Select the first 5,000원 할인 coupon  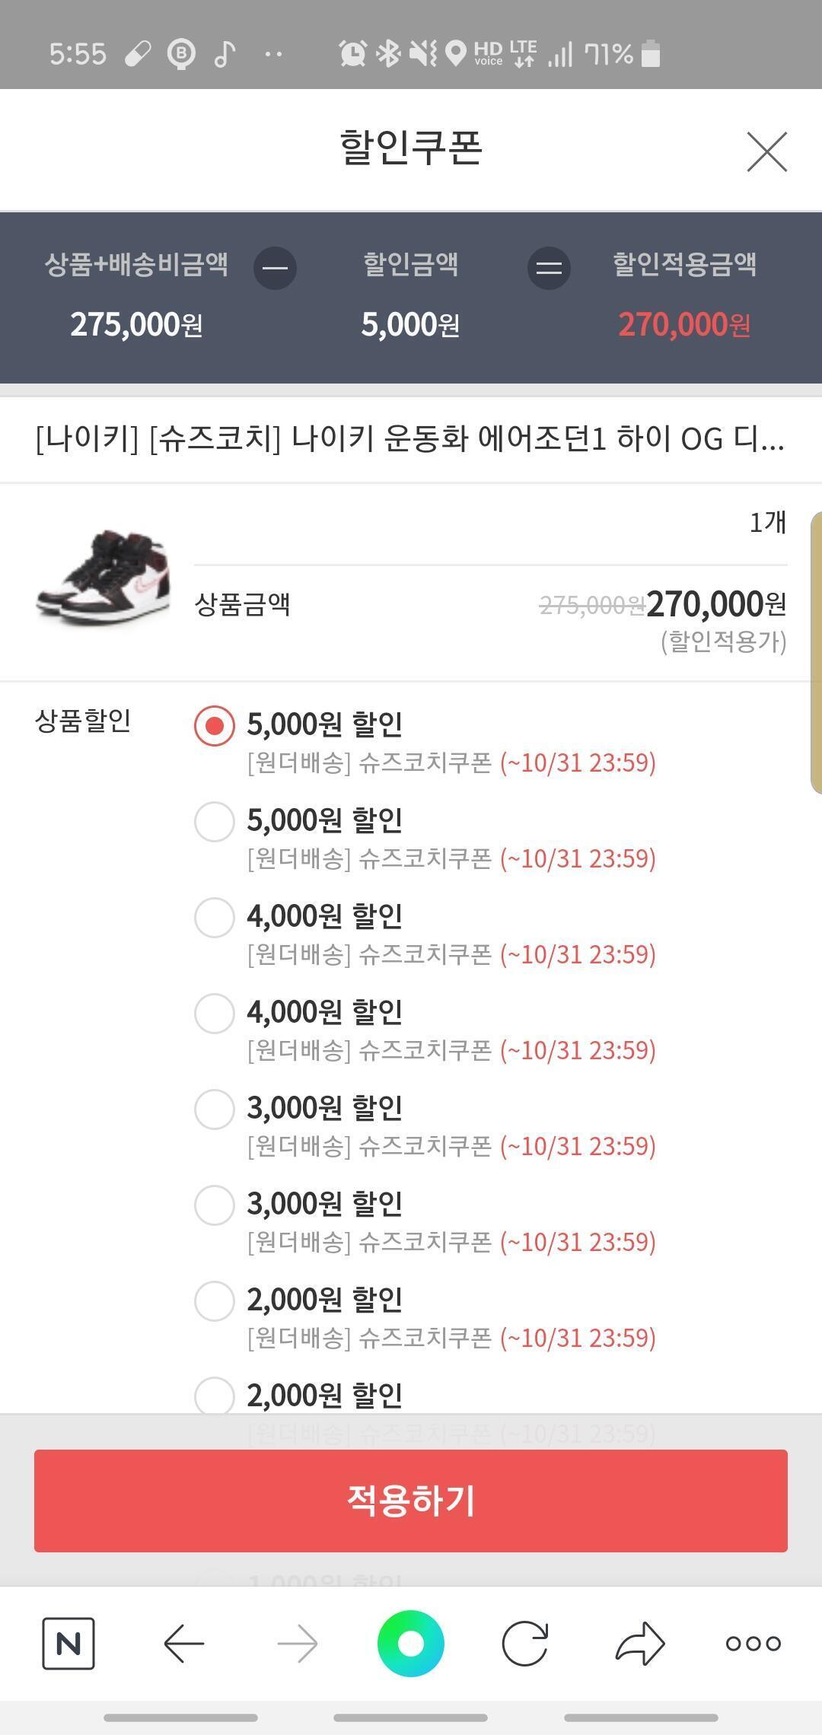point(214,726)
